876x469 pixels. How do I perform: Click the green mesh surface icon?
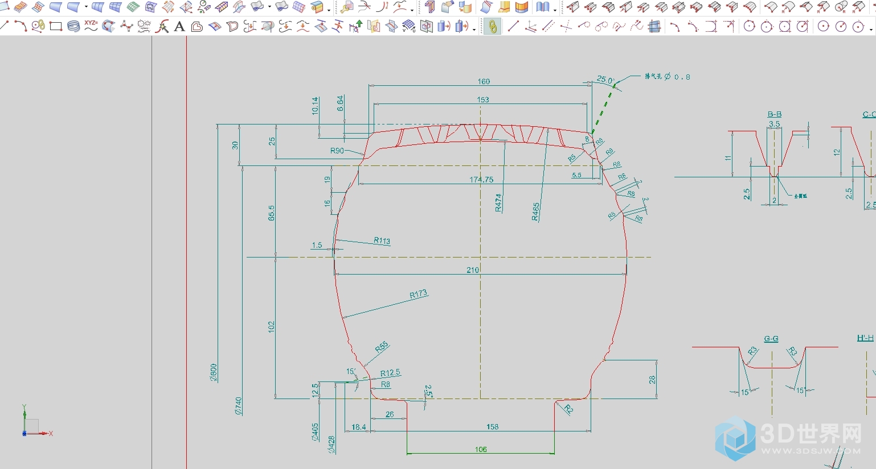tap(133, 7)
